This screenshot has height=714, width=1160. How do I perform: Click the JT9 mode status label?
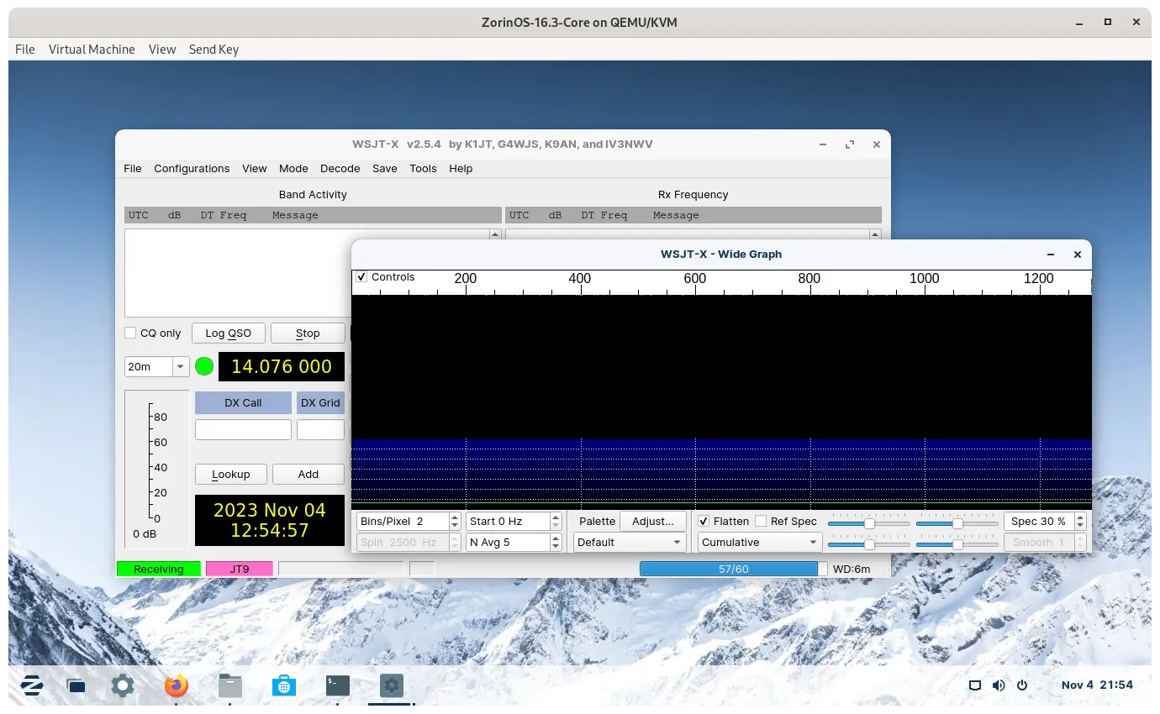point(240,570)
